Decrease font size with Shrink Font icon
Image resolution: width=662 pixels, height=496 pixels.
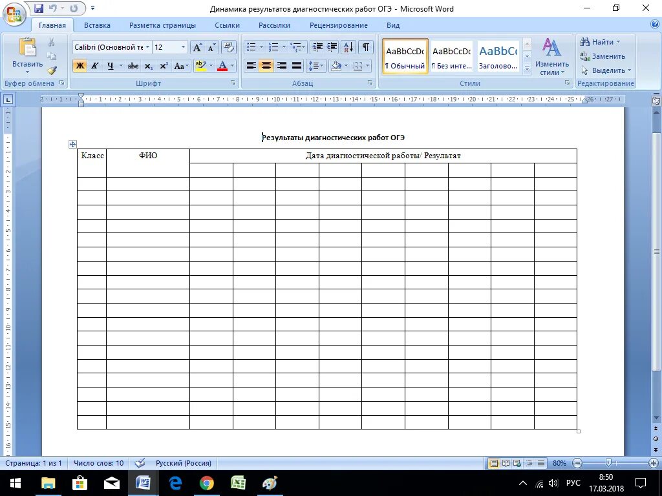pyautogui.click(x=211, y=47)
